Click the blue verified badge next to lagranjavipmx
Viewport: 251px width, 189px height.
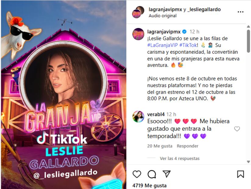(185, 32)
